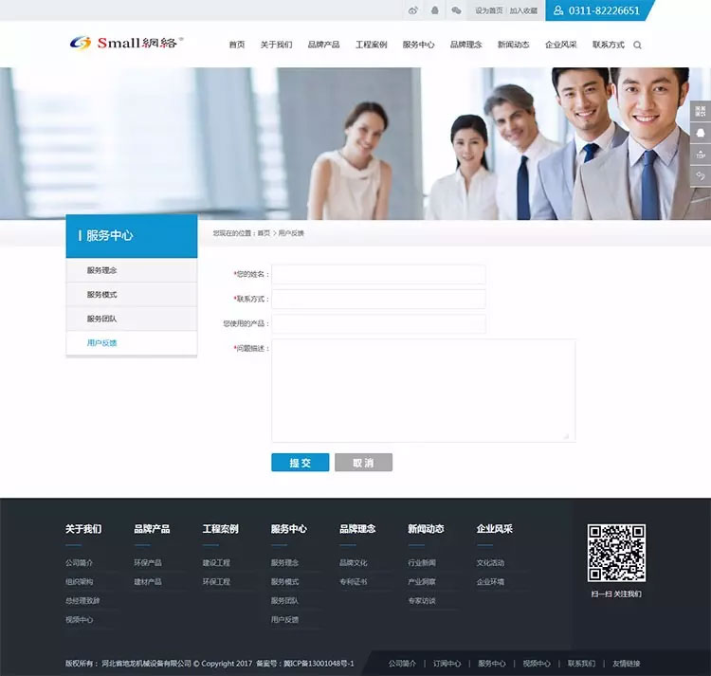Click the 取消 cancel button
This screenshot has height=676, width=711.
[x=364, y=463]
